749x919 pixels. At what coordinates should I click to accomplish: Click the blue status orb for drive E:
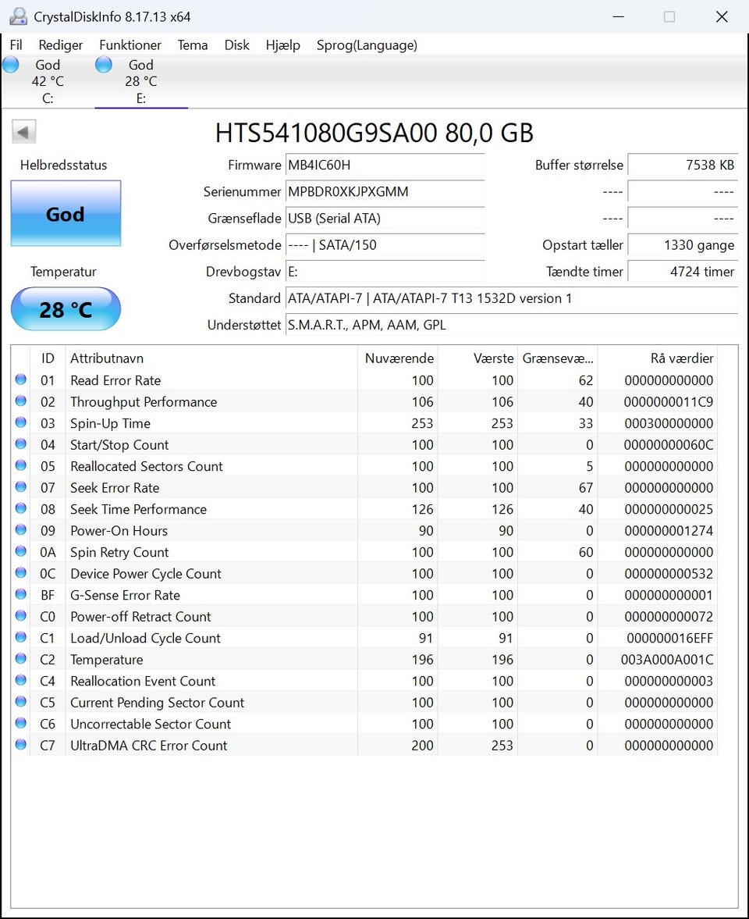pyautogui.click(x=104, y=65)
